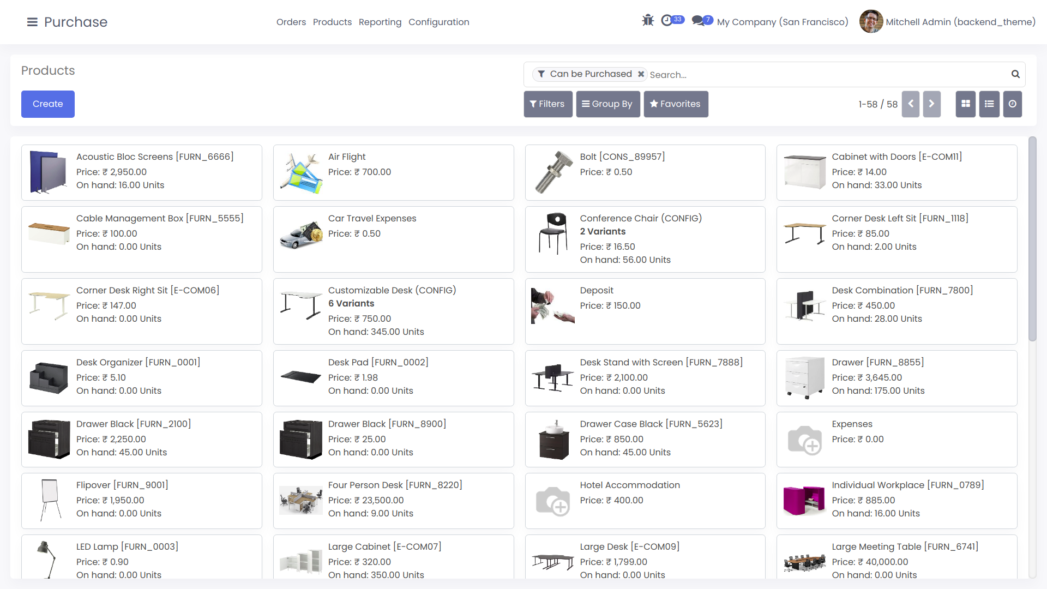Open the Configuration menu
Viewport: 1047px width, 589px height.
438,22
